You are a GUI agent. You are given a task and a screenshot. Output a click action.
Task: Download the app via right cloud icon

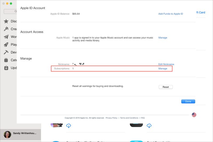tap(149, 126)
